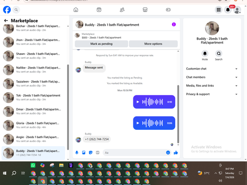Play the 0:06 audio clip

click(x=138, y=123)
